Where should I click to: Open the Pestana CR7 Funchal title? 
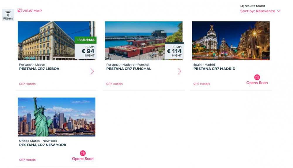click(x=129, y=69)
